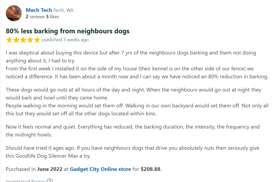The width and height of the screenshot is (274, 182).
Task: Click the review title about 80% less barking
Action: point(67,31)
